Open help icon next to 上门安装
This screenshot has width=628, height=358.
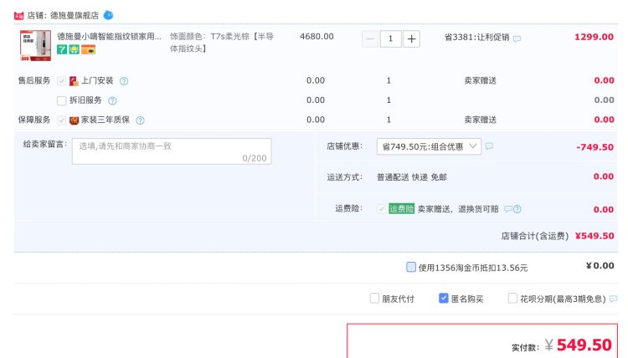[124, 81]
